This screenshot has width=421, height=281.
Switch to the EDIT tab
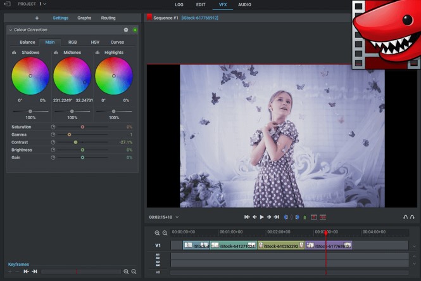pyautogui.click(x=201, y=4)
